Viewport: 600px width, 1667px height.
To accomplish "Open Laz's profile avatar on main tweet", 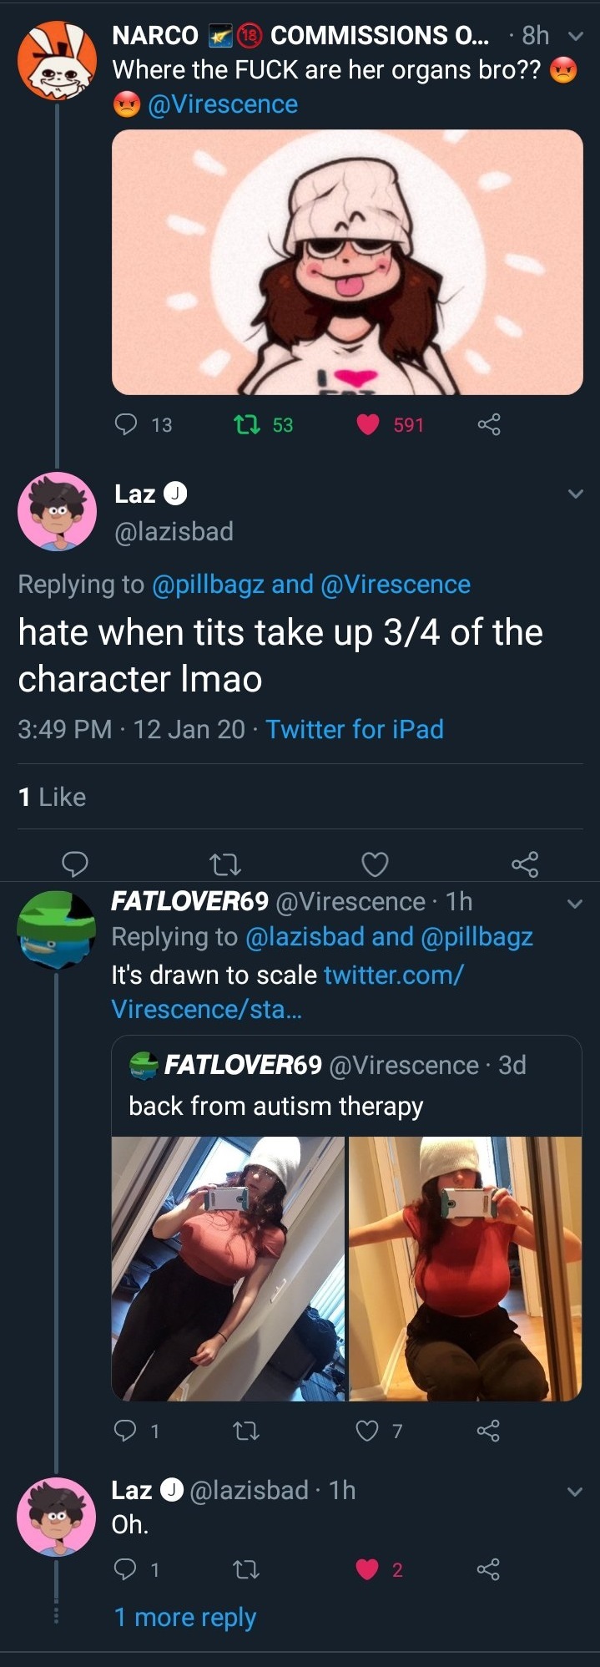I will point(58,511).
